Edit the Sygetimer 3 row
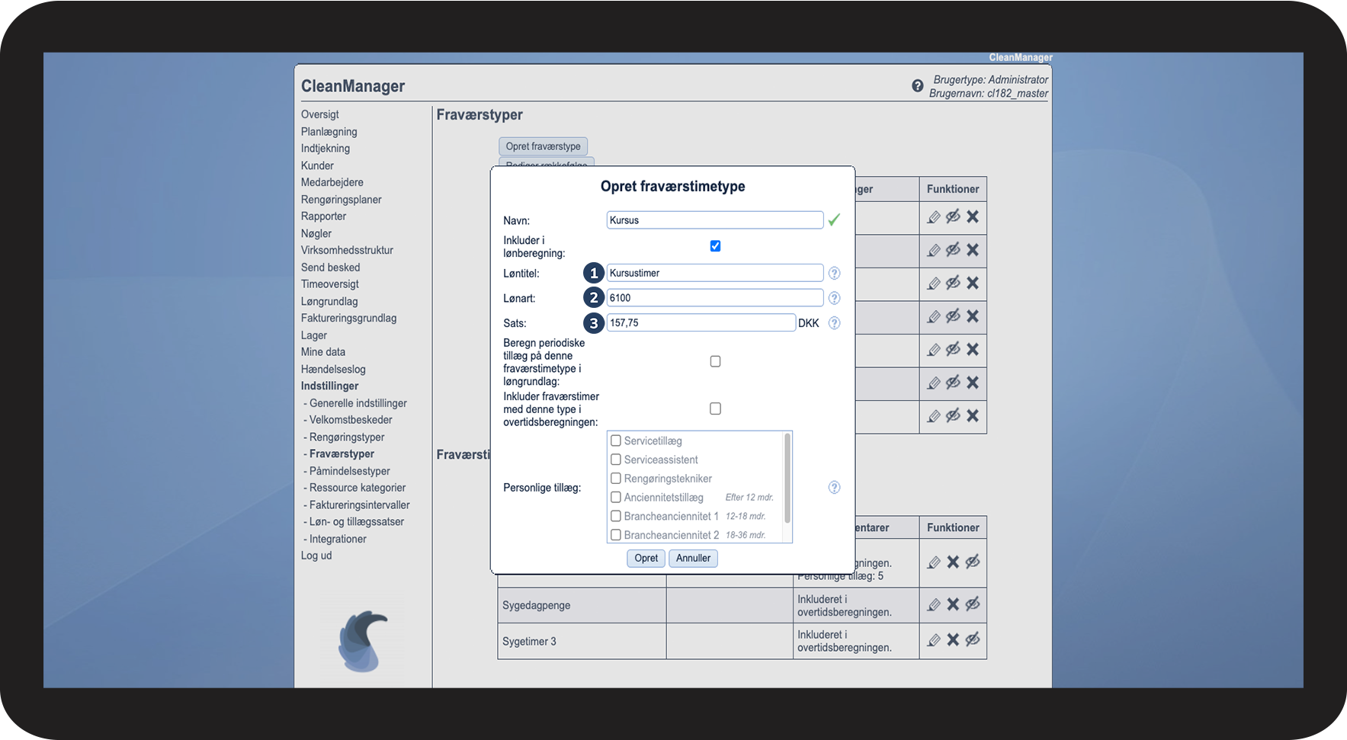The width and height of the screenshot is (1347, 740). (x=934, y=640)
